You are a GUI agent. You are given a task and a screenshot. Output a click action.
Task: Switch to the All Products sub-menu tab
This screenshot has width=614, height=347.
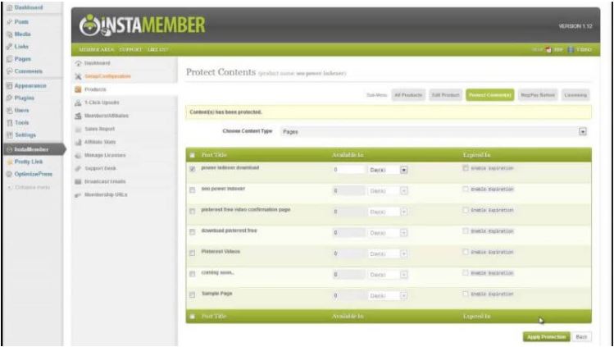coord(408,95)
